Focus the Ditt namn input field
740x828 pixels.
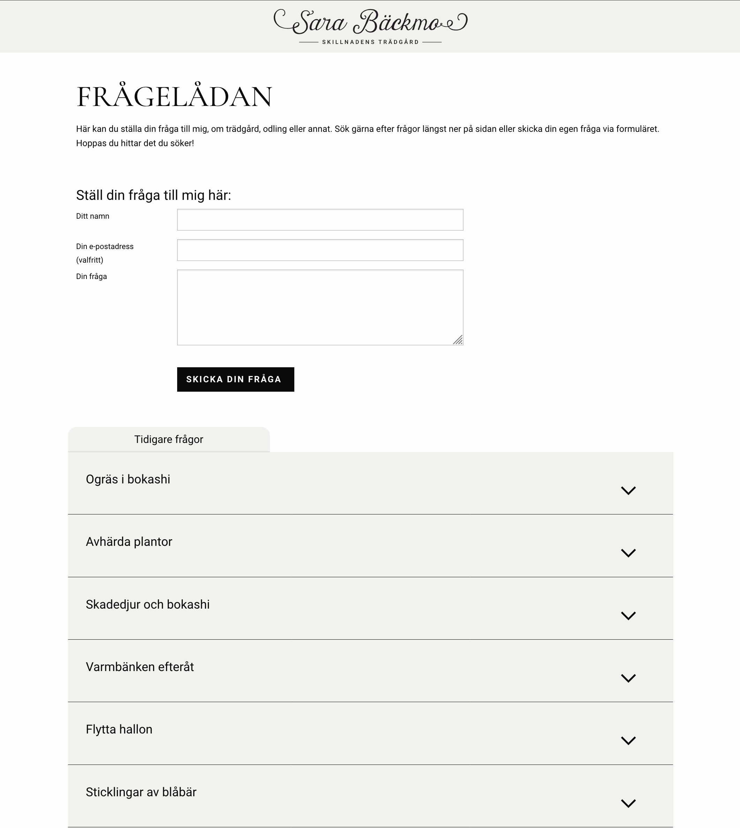coord(320,220)
